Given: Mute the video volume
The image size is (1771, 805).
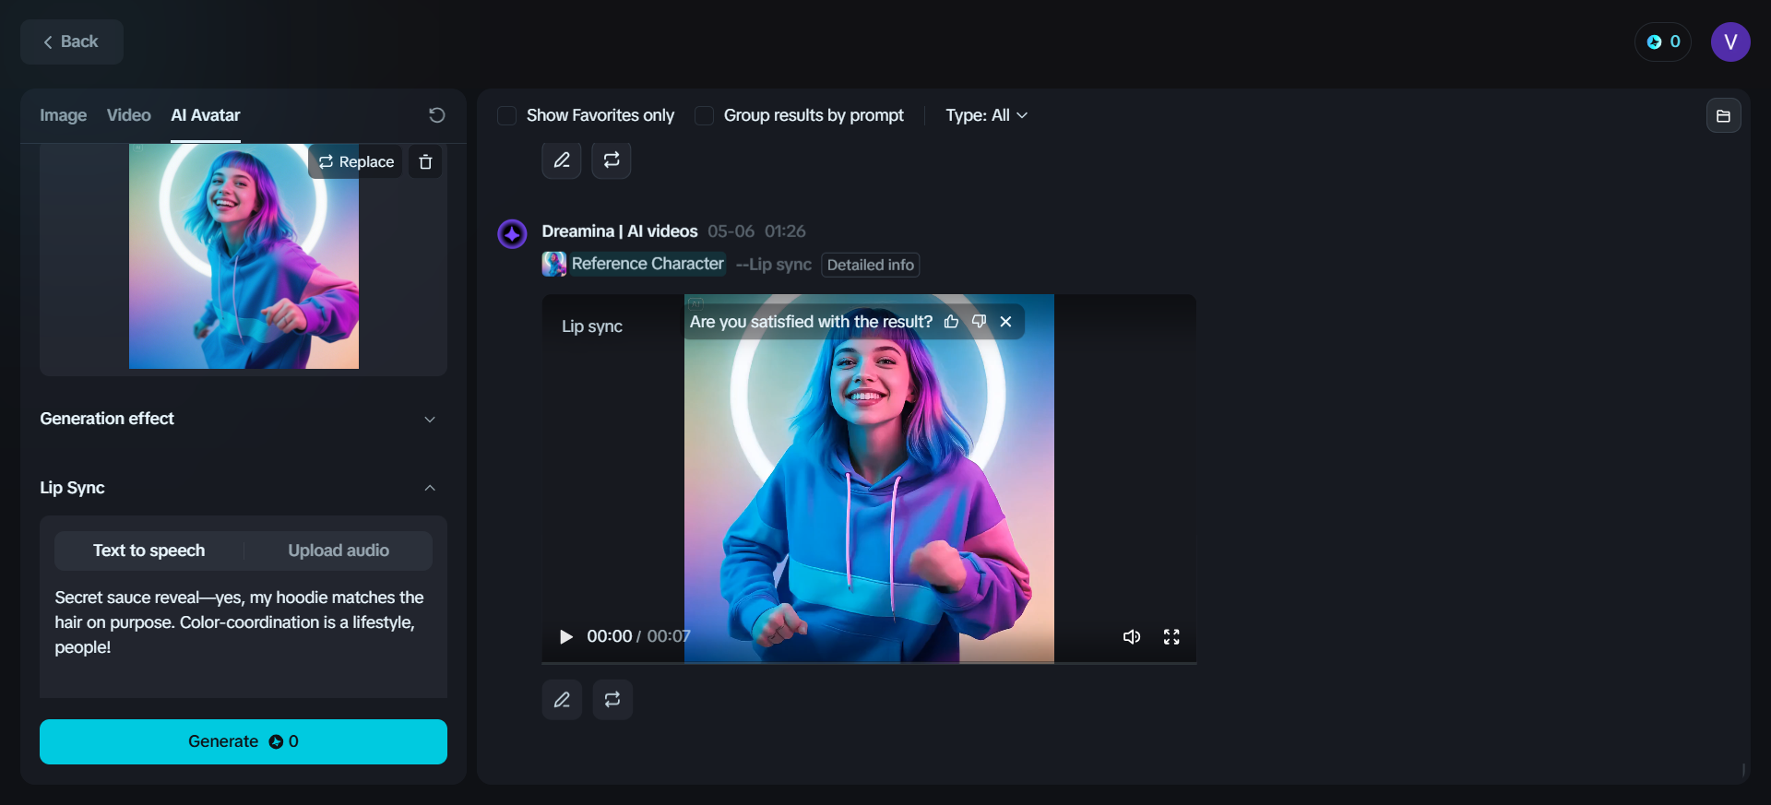Looking at the screenshot, I should click(1132, 636).
